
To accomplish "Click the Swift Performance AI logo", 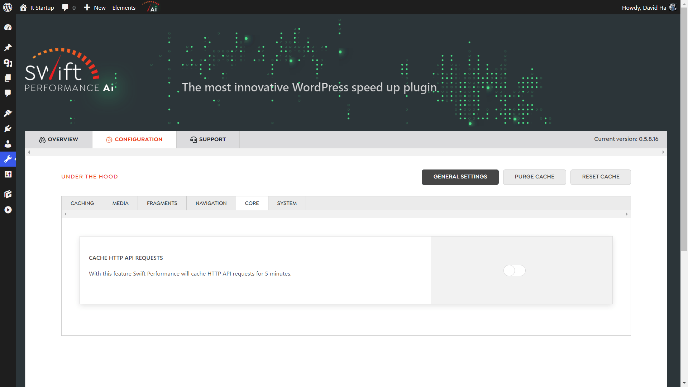I will pos(70,71).
